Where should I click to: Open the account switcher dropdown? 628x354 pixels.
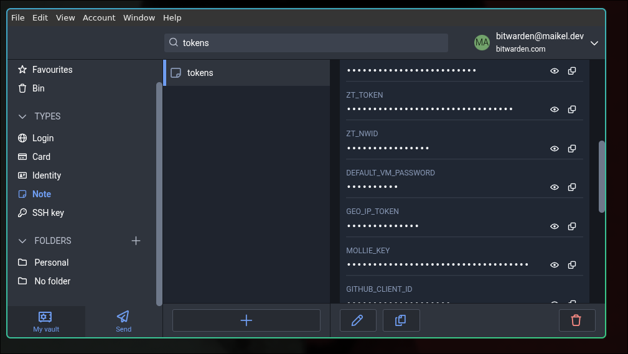[x=594, y=43]
